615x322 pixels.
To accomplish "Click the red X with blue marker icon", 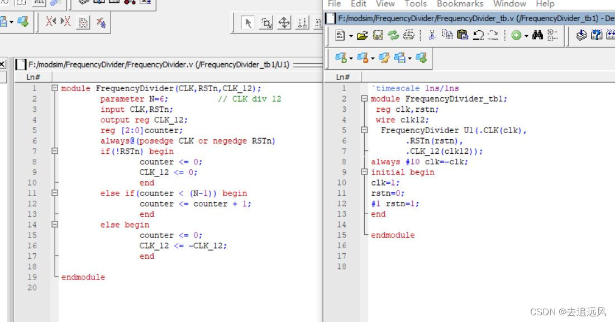I will coord(101,22).
